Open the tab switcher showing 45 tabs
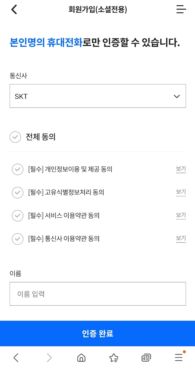The width and height of the screenshot is (195, 370). coord(146,357)
